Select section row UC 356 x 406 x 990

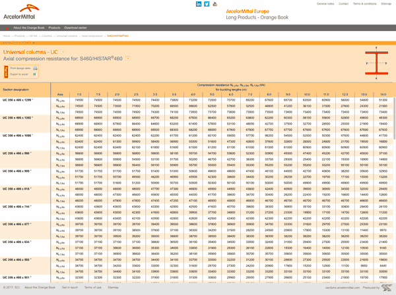(x=17, y=153)
